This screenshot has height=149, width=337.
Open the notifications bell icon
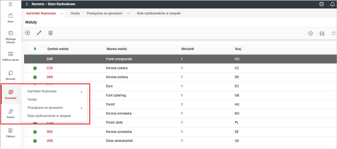tap(332, 4)
